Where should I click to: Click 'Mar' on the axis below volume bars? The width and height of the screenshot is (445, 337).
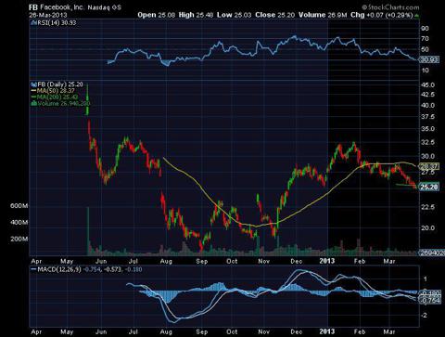tap(389, 261)
